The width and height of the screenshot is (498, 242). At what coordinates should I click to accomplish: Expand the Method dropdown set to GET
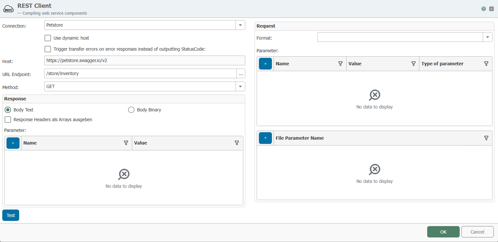click(x=240, y=86)
